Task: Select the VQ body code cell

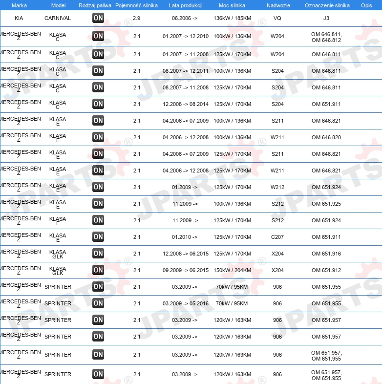Action: point(277,18)
